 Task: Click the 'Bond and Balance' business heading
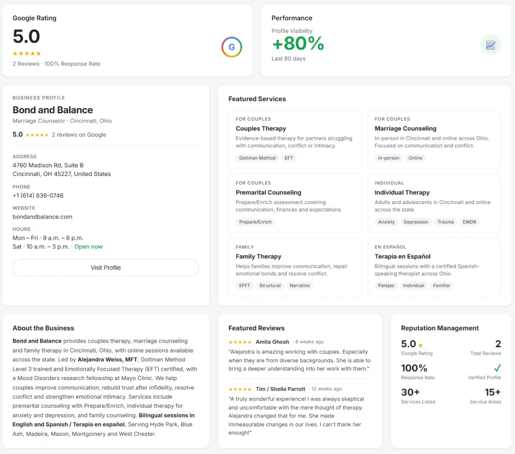(52, 110)
